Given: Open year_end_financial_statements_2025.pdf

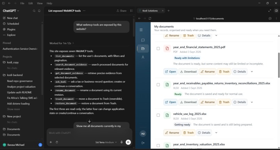Looking at the screenshot, I should (170, 72).
